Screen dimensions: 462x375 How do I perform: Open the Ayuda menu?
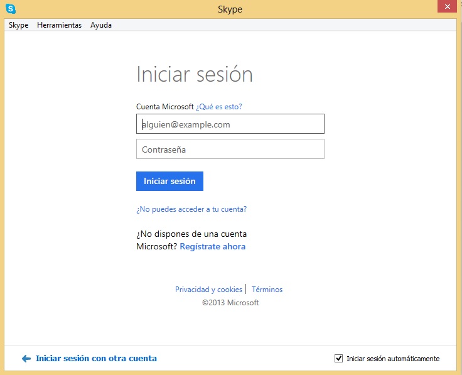pos(100,25)
